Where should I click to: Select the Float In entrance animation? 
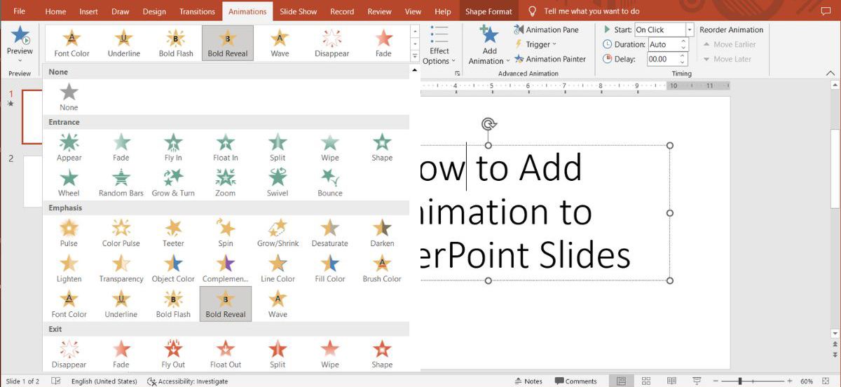[226, 147]
